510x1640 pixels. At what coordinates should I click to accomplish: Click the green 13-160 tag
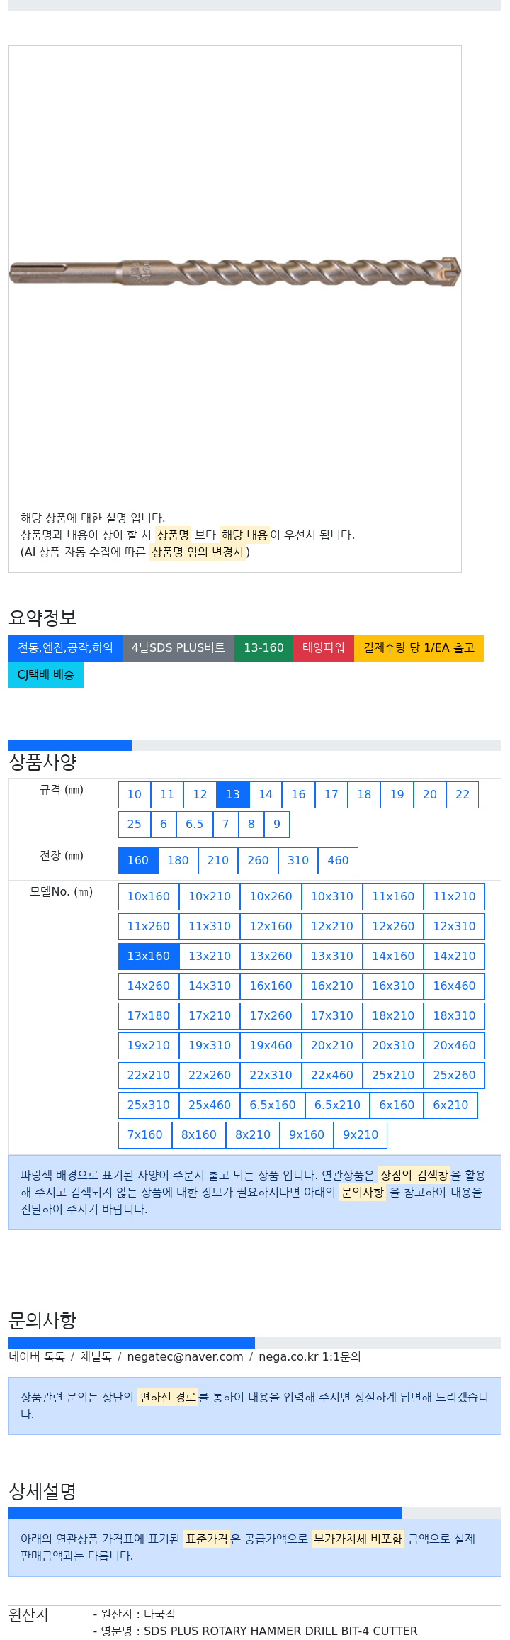tap(263, 647)
